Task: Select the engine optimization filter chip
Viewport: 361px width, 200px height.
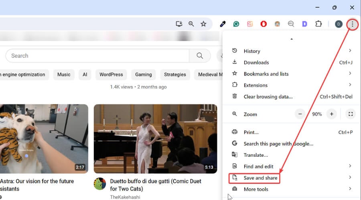Action: coord(24,75)
